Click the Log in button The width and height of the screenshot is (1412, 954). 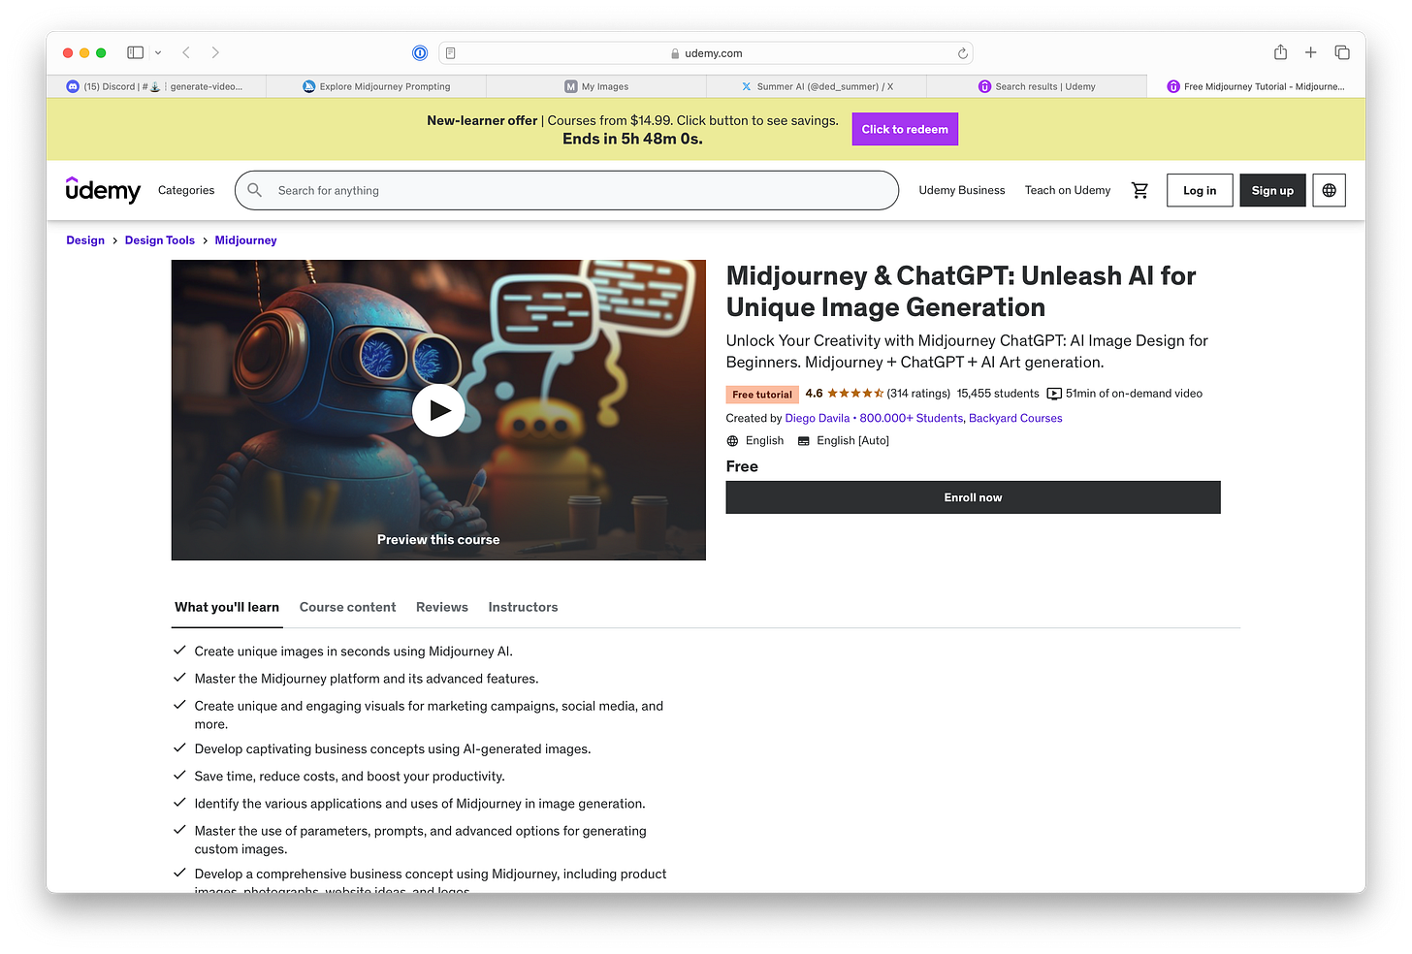tap(1200, 190)
